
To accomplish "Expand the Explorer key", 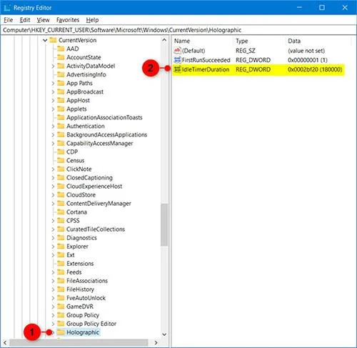I will pos(53,247).
